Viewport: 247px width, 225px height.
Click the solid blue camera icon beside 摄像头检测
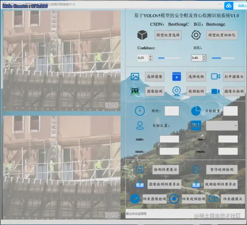pyautogui.click(x=215, y=91)
